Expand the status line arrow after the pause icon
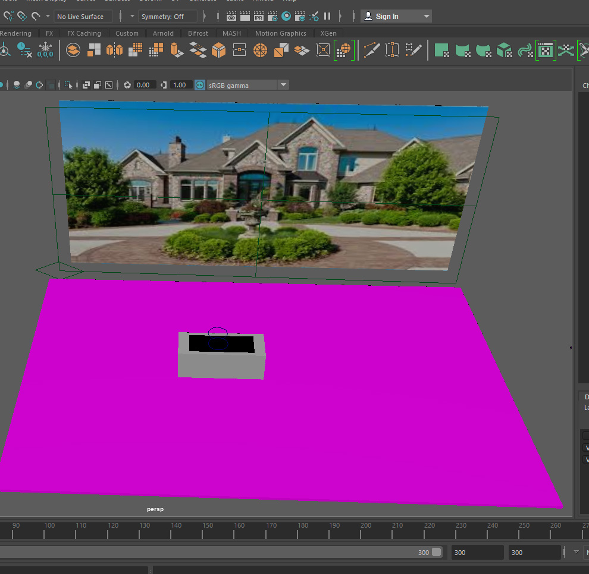Screen dimensions: 589x574 pyautogui.click(x=340, y=16)
